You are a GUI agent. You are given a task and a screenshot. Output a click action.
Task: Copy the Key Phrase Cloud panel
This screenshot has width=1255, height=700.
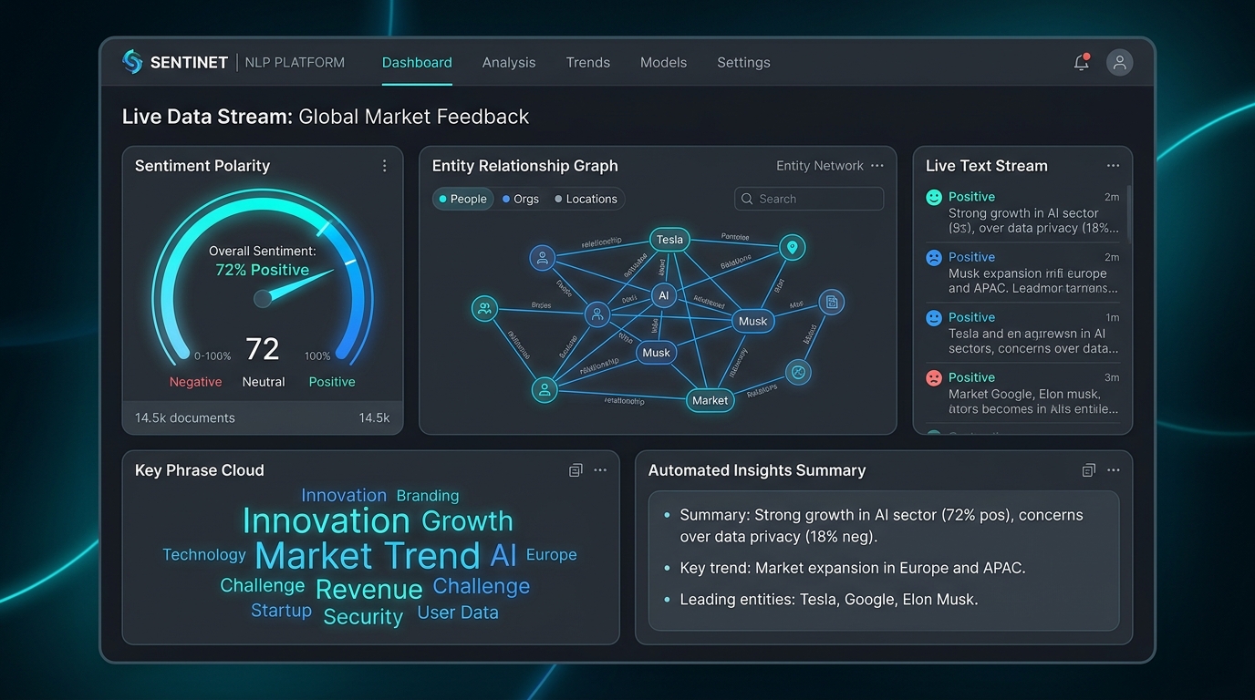(576, 470)
